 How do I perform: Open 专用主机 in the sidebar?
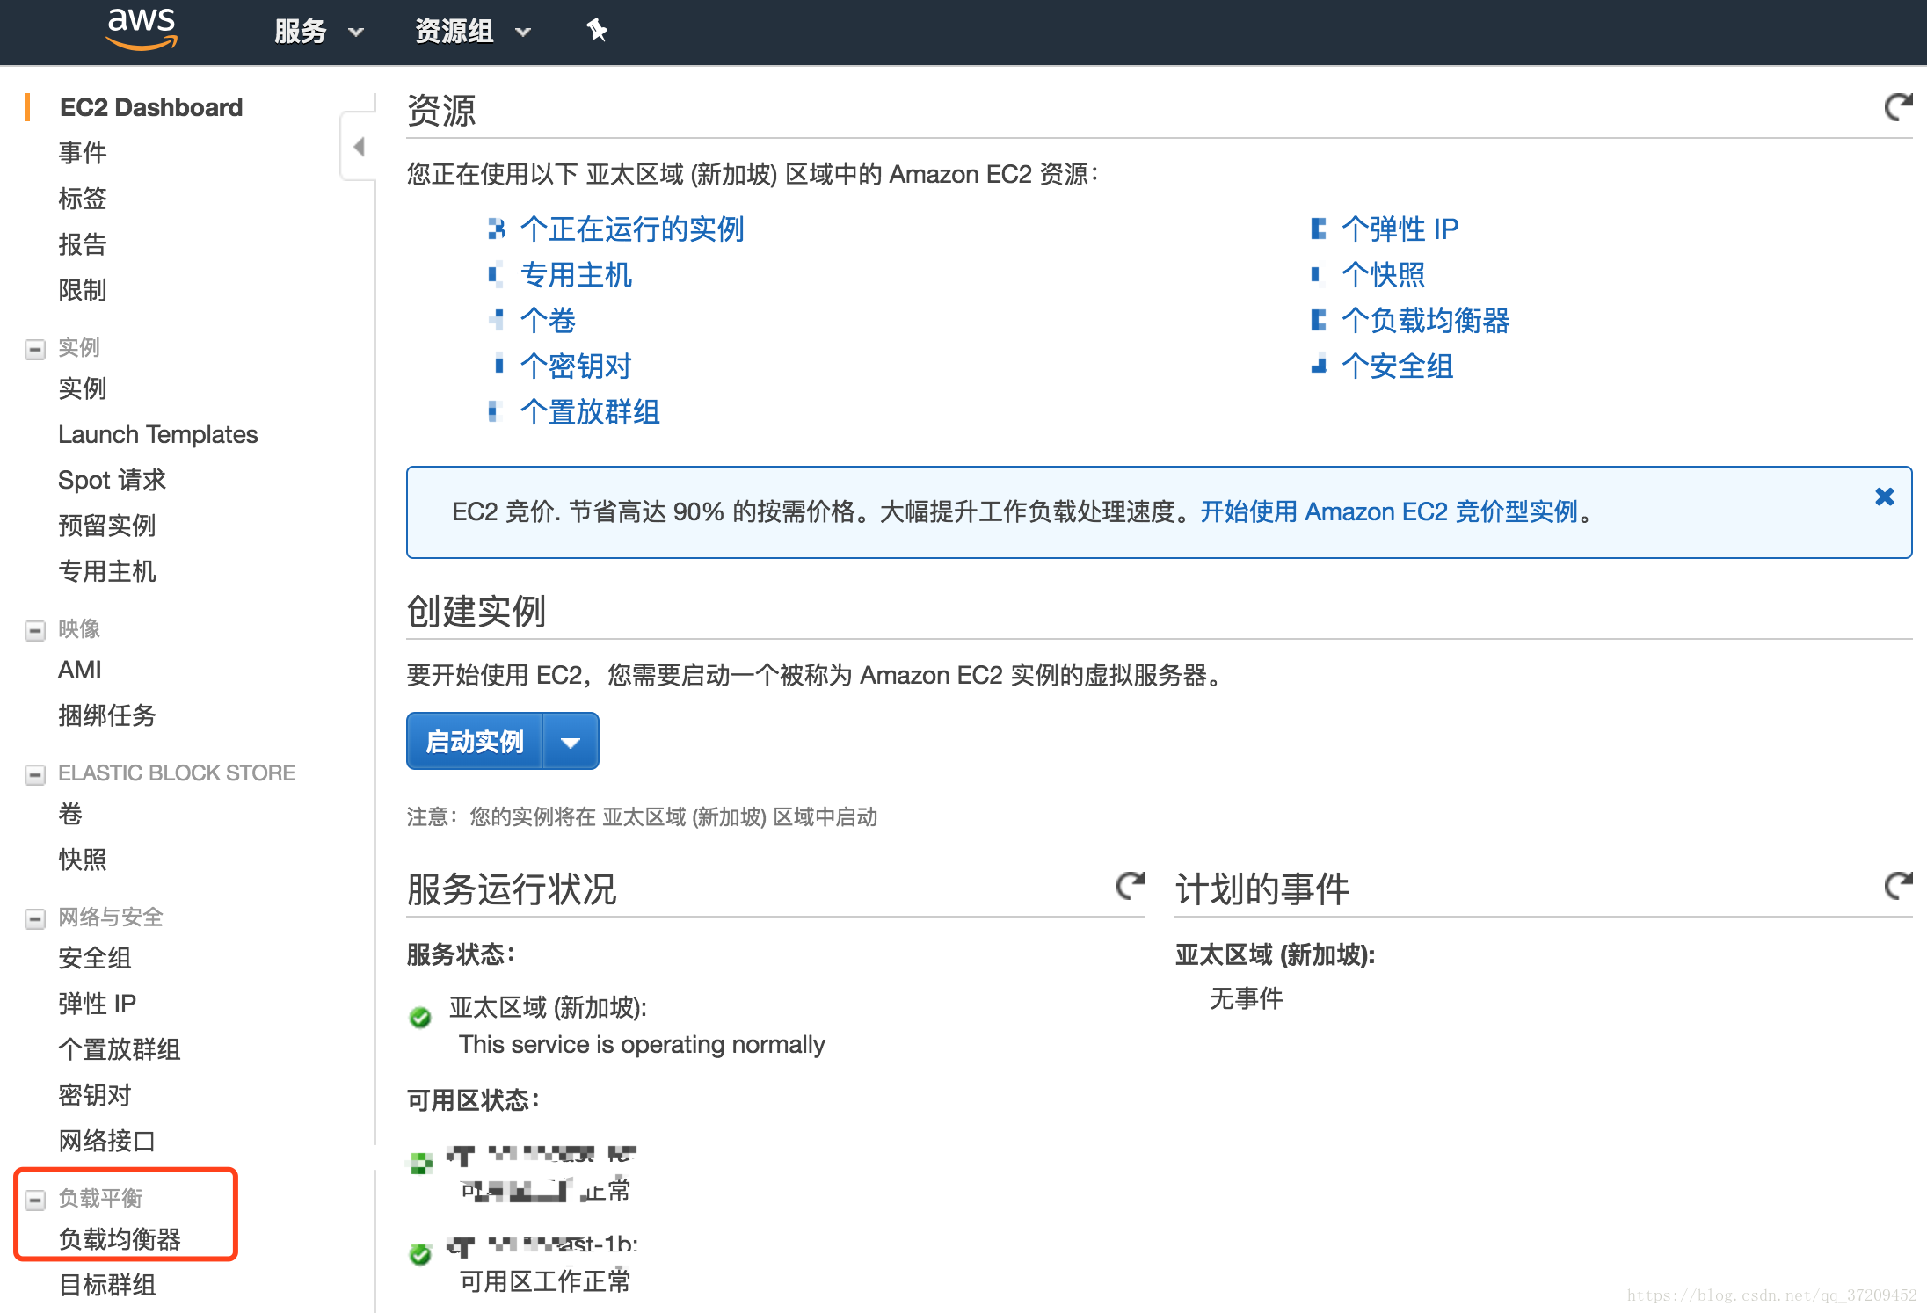pos(107,571)
